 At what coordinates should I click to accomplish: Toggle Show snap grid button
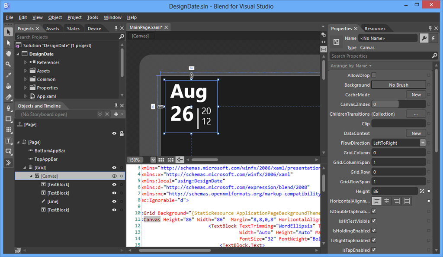point(161,160)
